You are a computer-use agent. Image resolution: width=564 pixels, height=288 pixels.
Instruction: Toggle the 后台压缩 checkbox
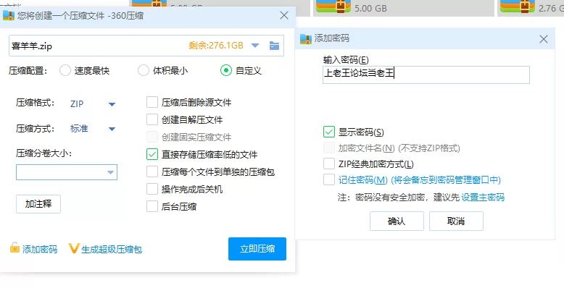click(x=152, y=206)
